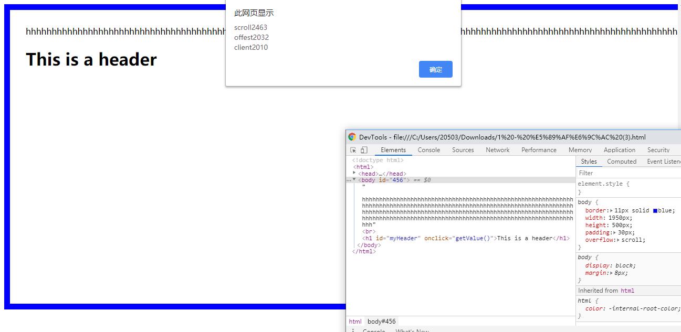
Task: Collapse the body element node
Action: (354, 179)
